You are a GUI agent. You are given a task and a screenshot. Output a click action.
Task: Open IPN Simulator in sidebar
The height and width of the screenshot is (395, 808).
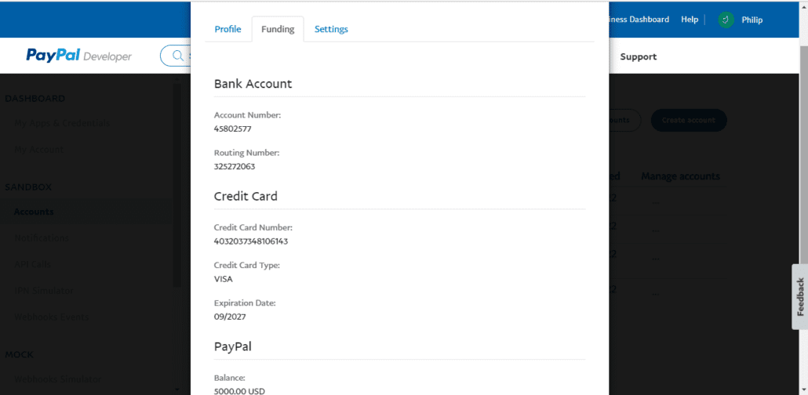(x=44, y=291)
